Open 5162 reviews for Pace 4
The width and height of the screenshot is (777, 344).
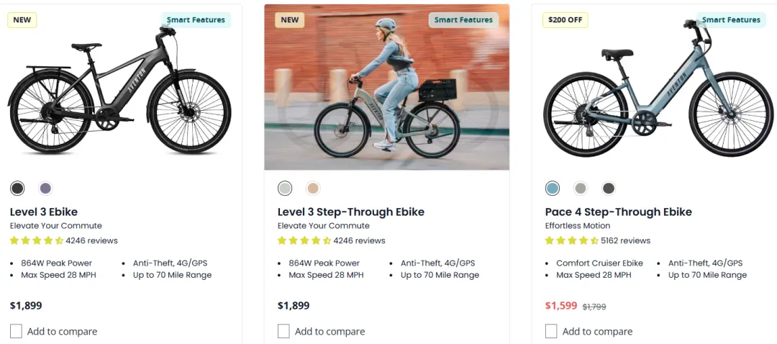point(625,240)
